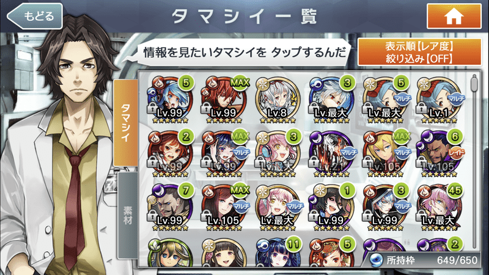The image size is (489, 275).
Task: Tap the もどる back button
Action: click(x=35, y=16)
